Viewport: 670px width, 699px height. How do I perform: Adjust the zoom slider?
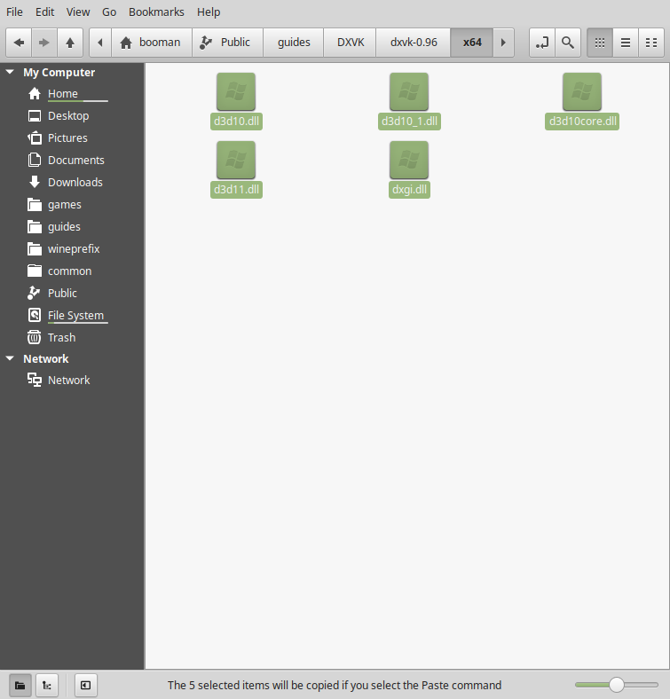point(617,685)
